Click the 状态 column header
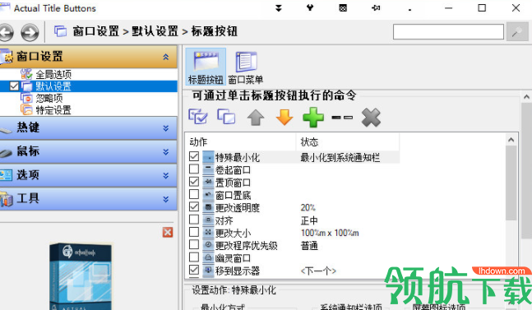532x310 pixels. (348, 141)
